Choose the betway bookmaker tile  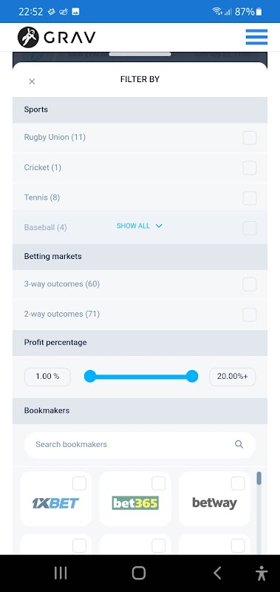(x=214, y=499)
